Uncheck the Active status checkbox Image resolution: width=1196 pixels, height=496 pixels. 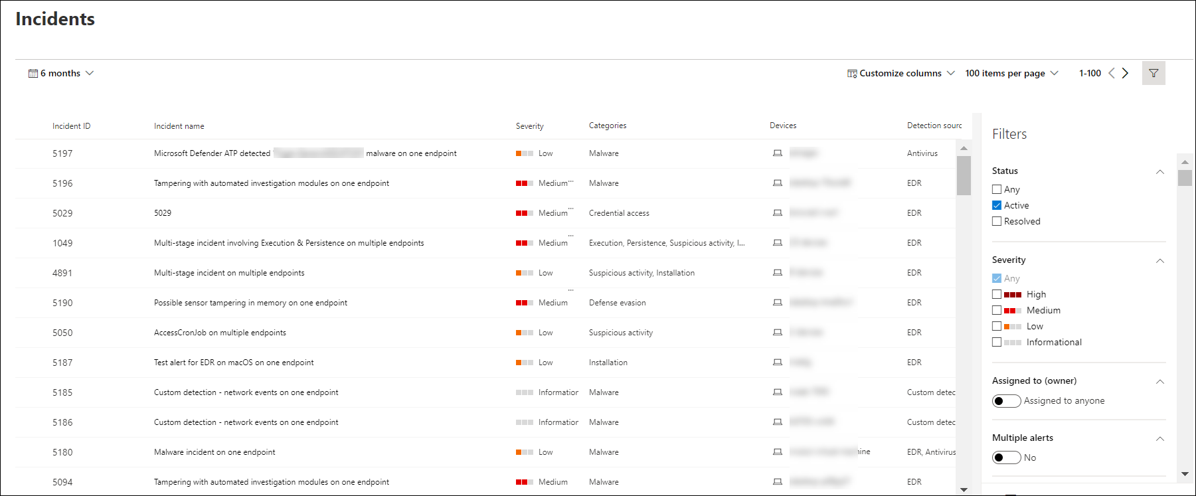coord(997,205)
